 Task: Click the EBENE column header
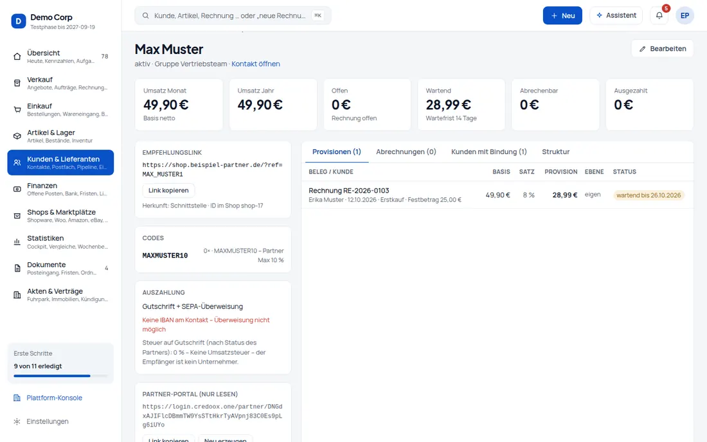point(595,172)
